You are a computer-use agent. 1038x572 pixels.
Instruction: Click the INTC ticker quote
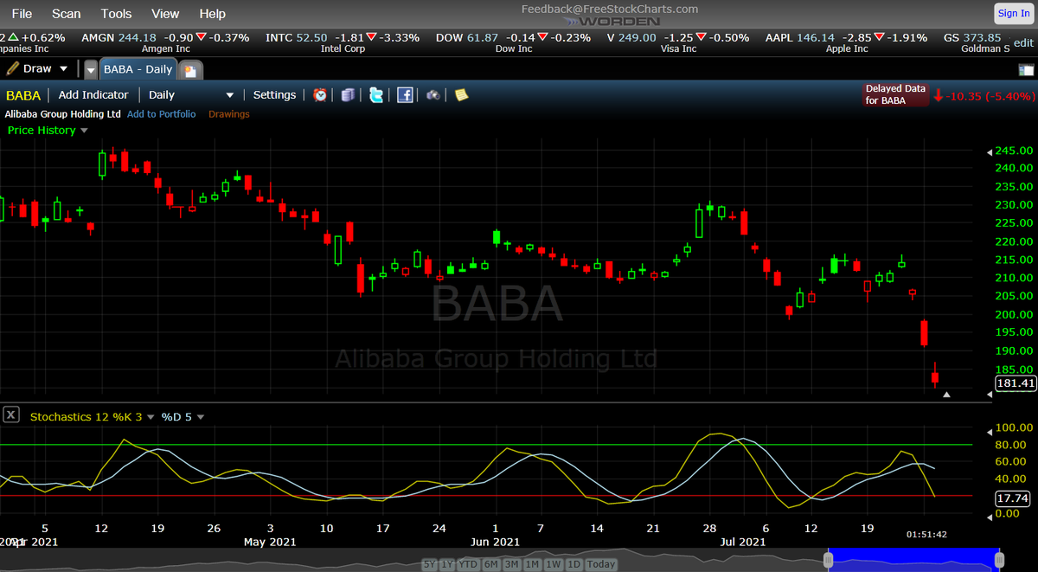342,43
